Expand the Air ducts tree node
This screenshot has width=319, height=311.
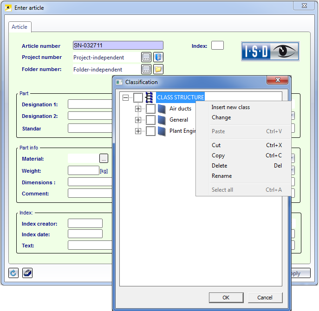click(x=138, y=109)
